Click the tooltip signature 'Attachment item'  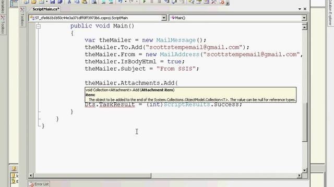click(x=158, y=90)
